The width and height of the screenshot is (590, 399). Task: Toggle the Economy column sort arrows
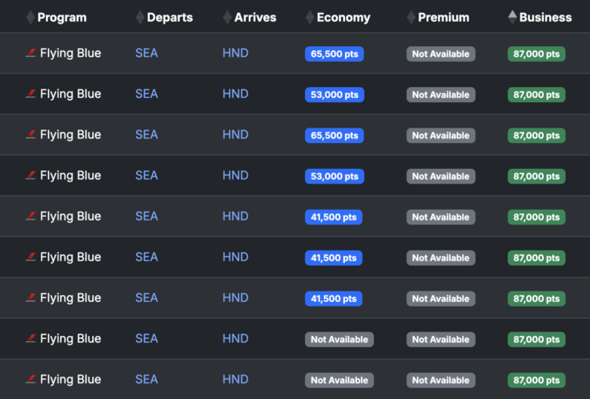coord(310,18)
